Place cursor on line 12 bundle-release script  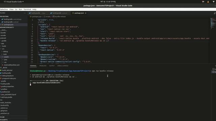tap(74, 41)
